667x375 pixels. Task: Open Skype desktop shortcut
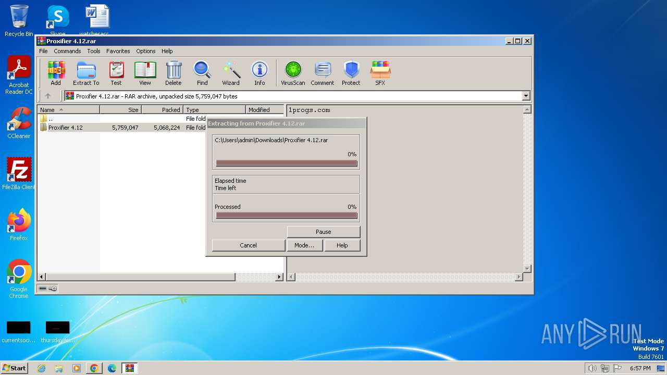pos(57,21)
